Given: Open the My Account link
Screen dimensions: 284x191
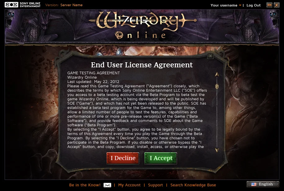Looking at the screenshot, I should coord(129,185).
